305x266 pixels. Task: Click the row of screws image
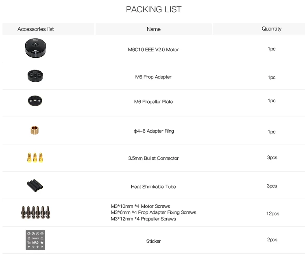click(35, 212)
